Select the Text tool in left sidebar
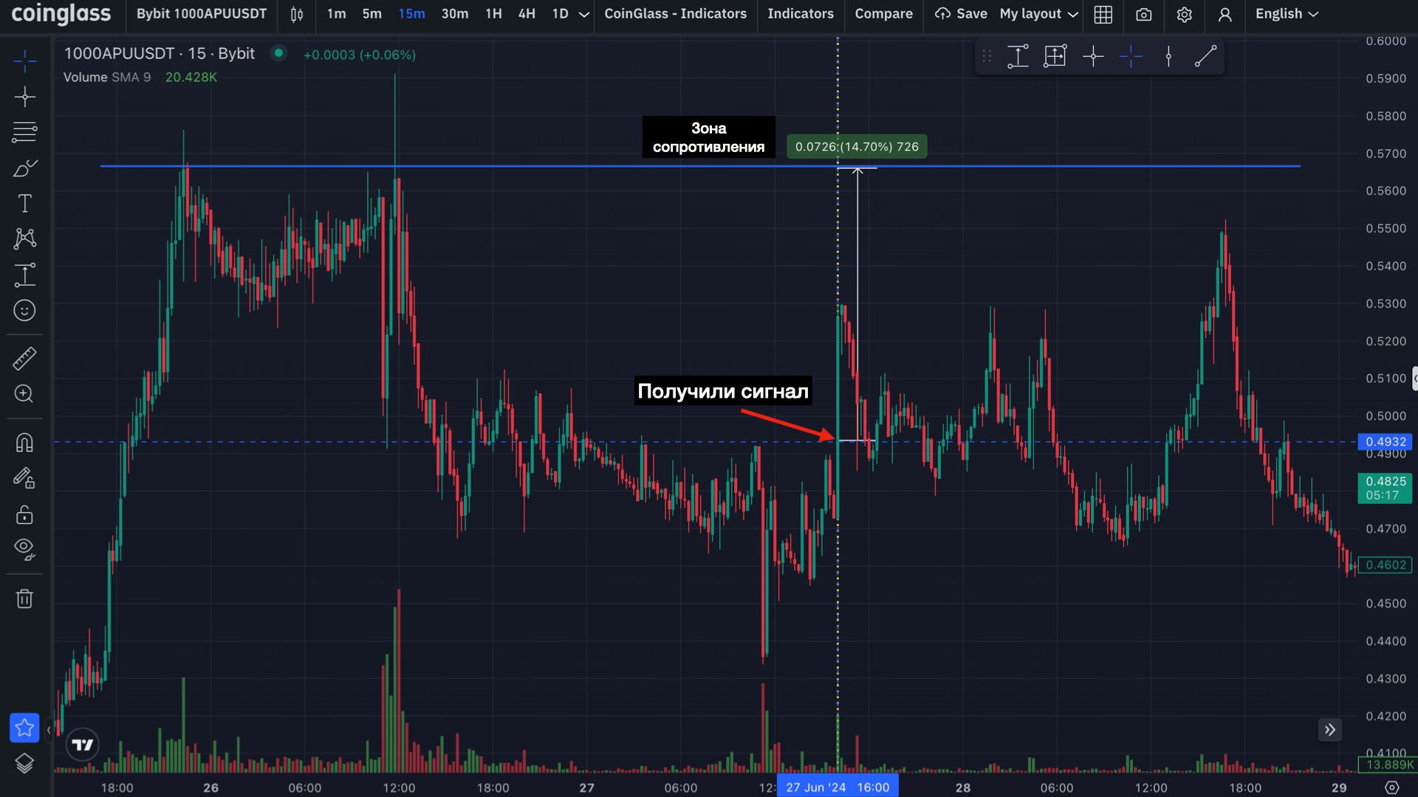Image resolution: width=1418 pixels, height=797 pixels. coord(24,204)
